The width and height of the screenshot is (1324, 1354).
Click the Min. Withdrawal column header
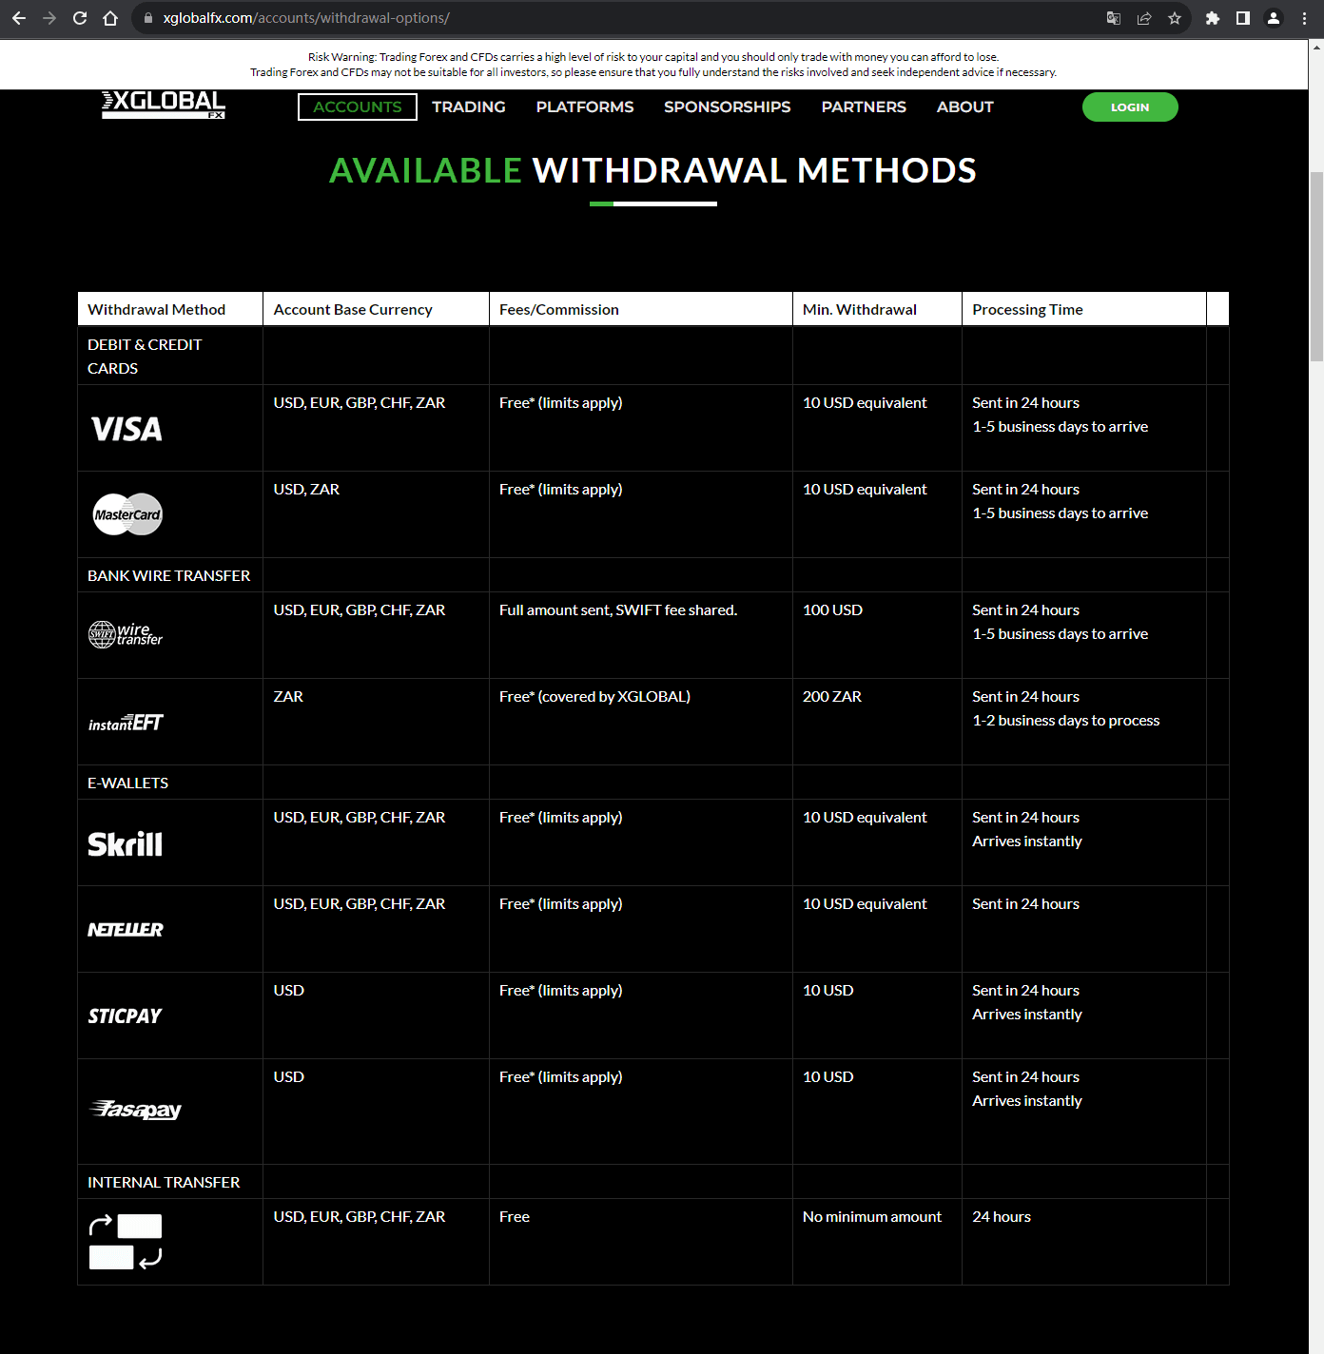pos(877,309)
